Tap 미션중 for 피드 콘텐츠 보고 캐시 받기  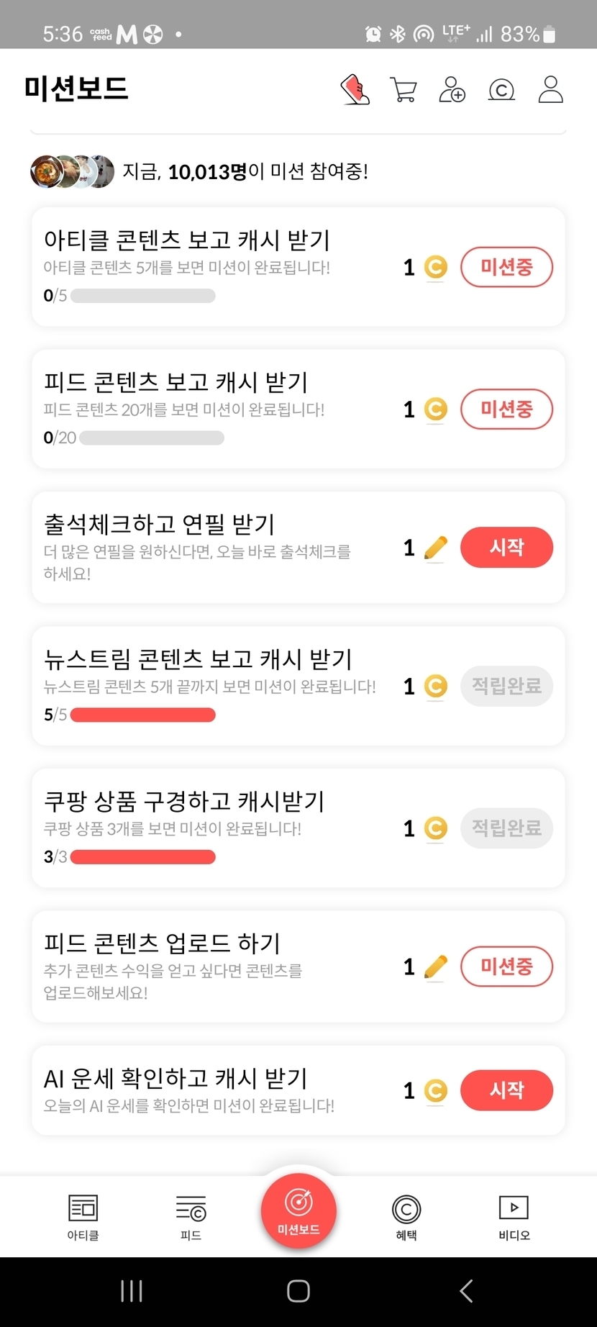(506, 409)
